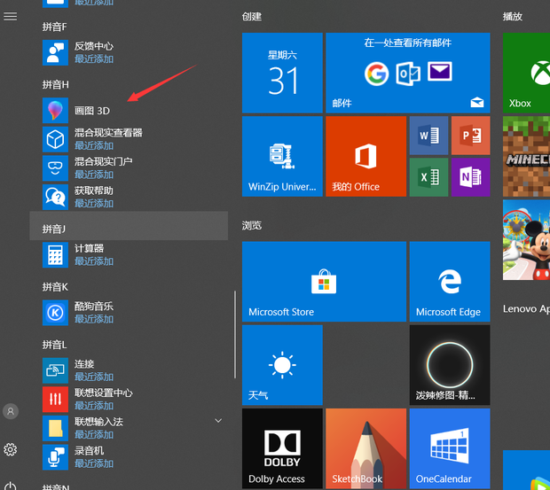This screenshot has height=490, width=550.
Task: Open the Disney Mickey Mouse game tile
Action: tap(526, 240)
